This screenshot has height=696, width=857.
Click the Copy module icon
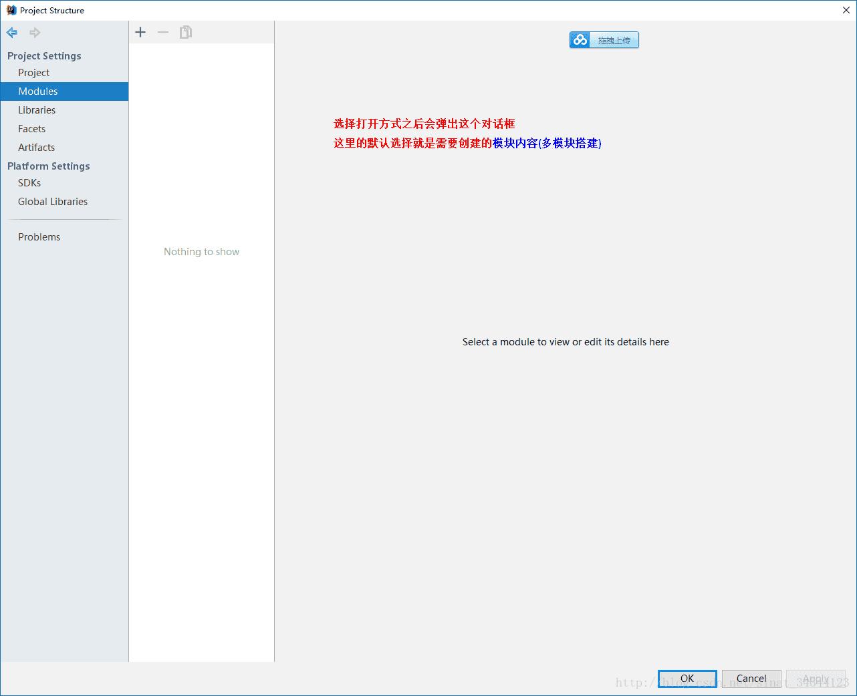click(x=185, y=32)
